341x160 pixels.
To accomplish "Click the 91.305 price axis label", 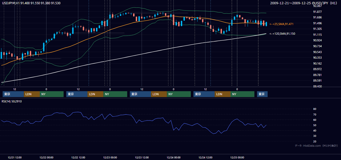I will [317, 29].
